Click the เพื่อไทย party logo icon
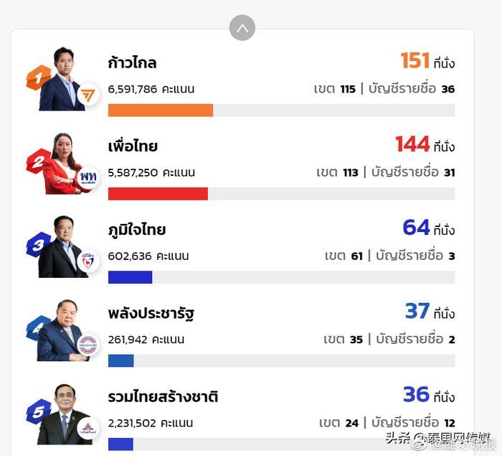Image resolution: width=502 pixels, height=456 pixels. coord(88,178)
